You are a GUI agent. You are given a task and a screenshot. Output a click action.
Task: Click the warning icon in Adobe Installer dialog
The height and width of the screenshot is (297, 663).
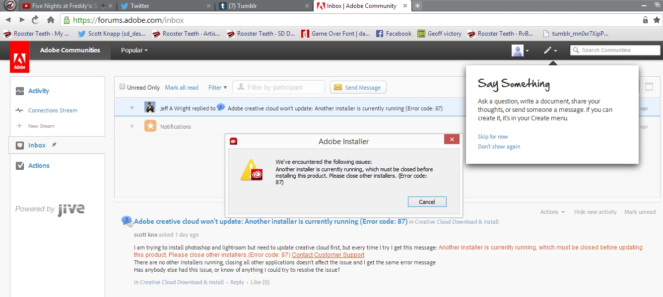click(x=252, y=170)
